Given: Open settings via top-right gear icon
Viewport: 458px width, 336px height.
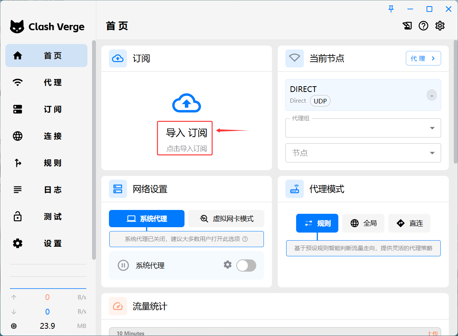Looking at the screenshot, I should [x=440, y=26].
